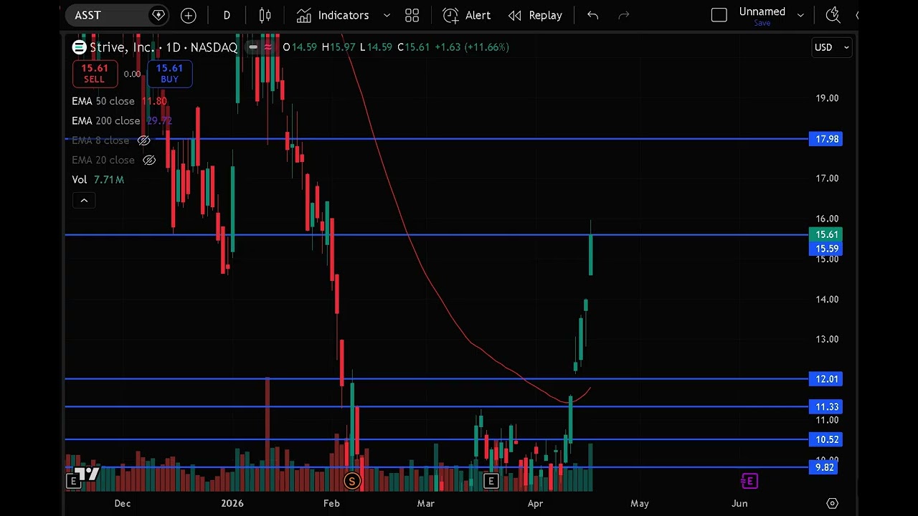
Task: Click the wavy icon beside NASDAQ
Action: click(268, 47)
